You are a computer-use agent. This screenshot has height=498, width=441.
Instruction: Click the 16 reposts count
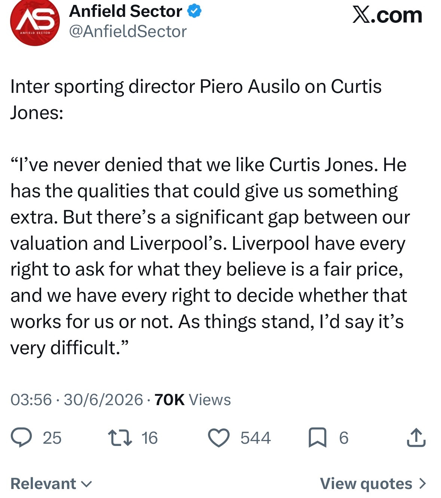tap(150, 438)
